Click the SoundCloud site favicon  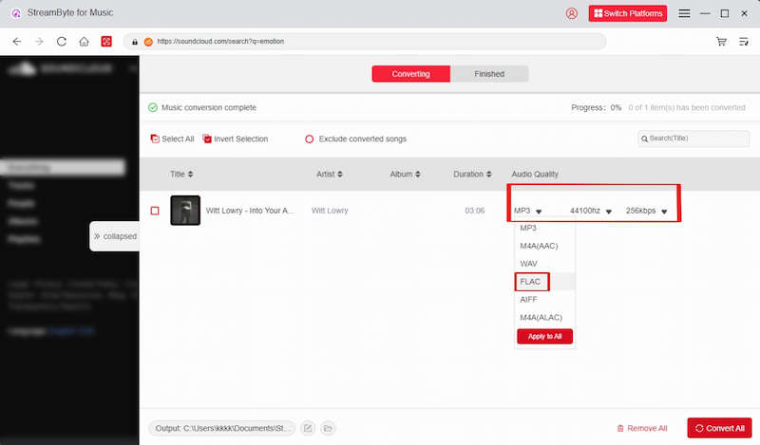click(148, 42)
